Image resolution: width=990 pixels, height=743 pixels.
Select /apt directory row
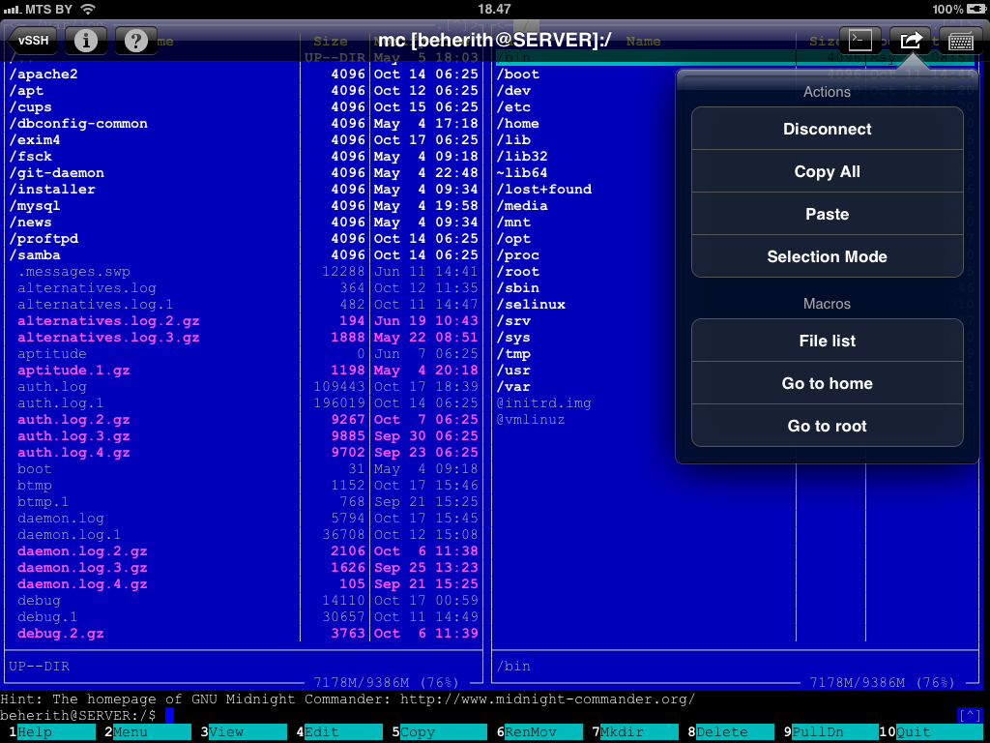pos(244,90)
